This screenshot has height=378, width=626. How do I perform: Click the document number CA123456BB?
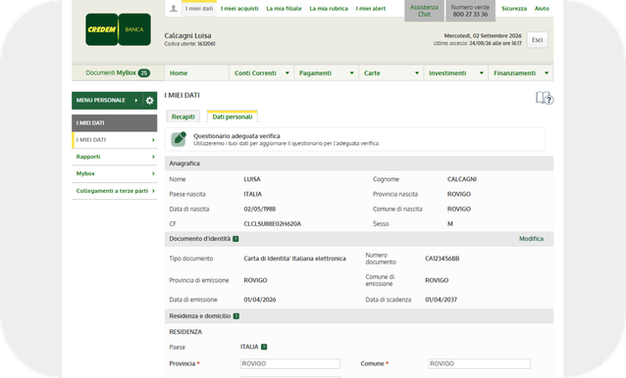(442, 259)
